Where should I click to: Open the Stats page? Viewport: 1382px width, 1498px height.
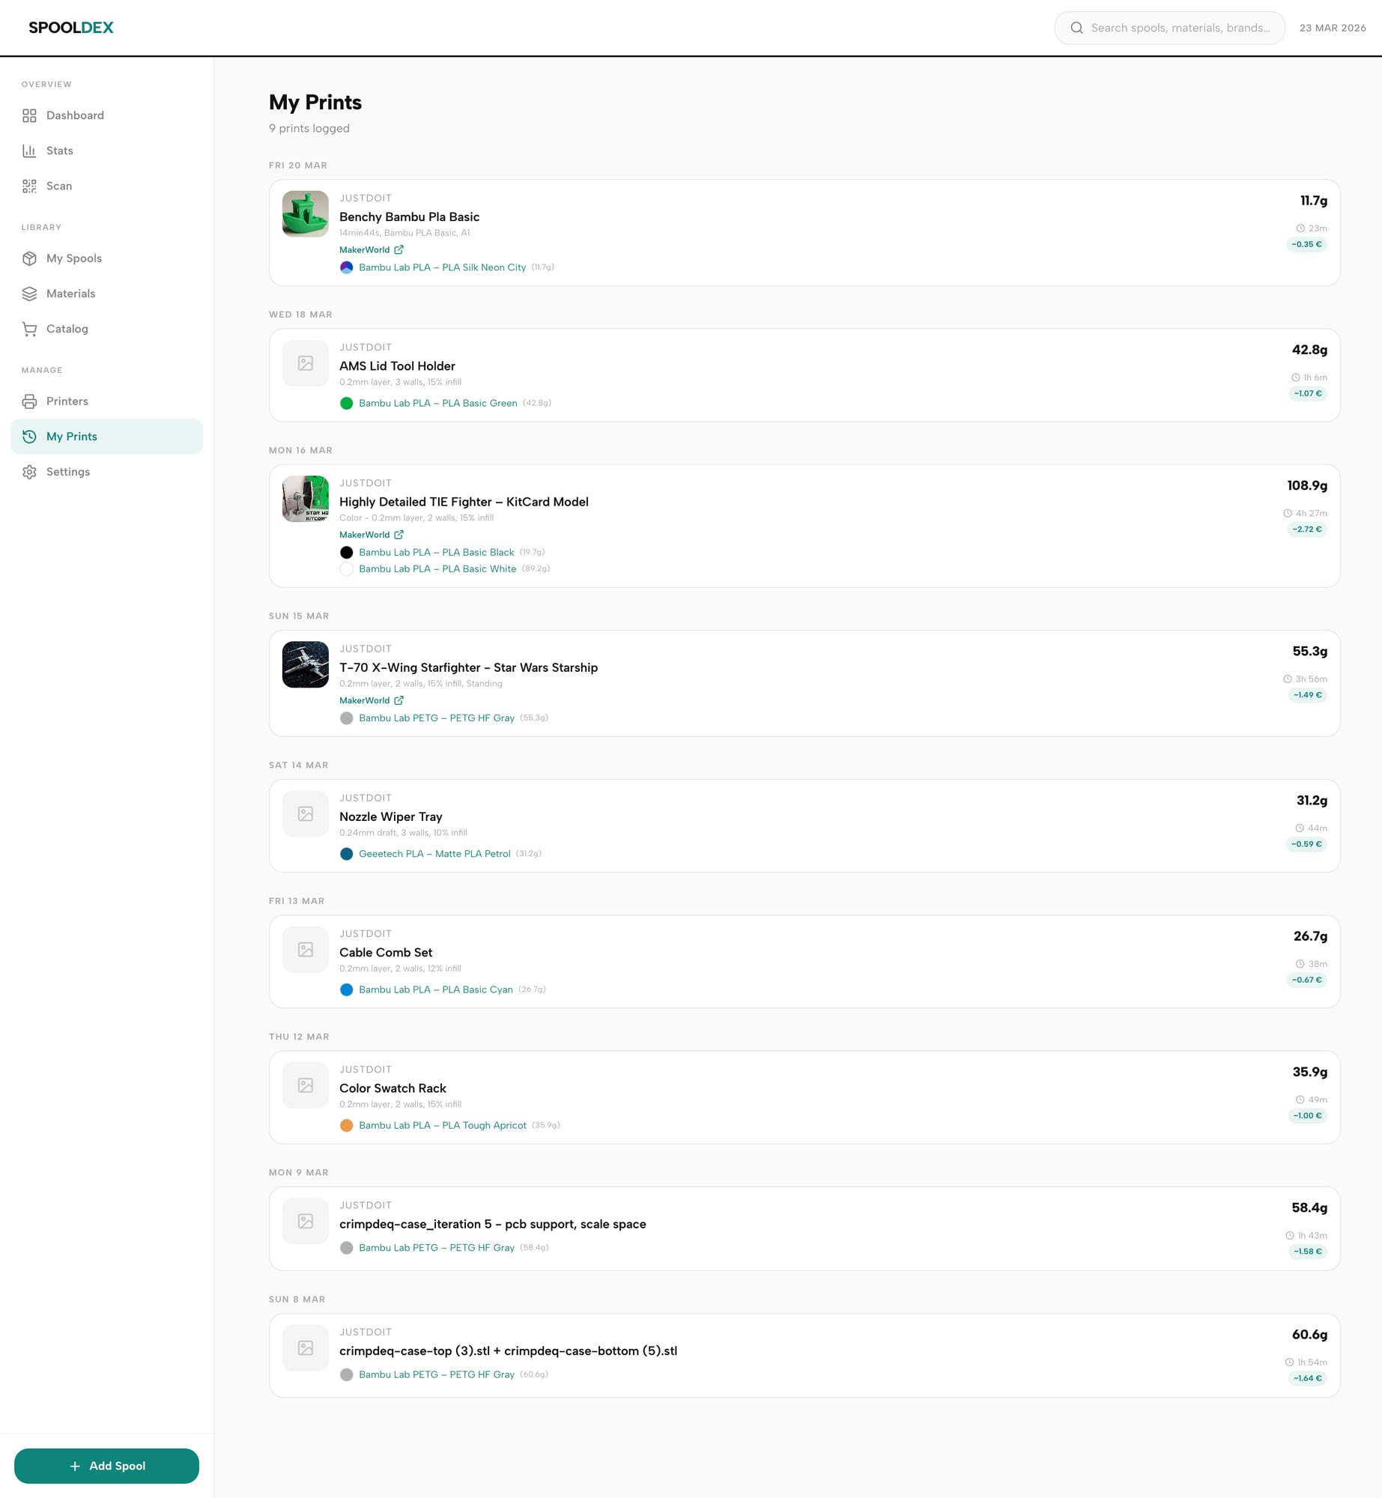59,150
